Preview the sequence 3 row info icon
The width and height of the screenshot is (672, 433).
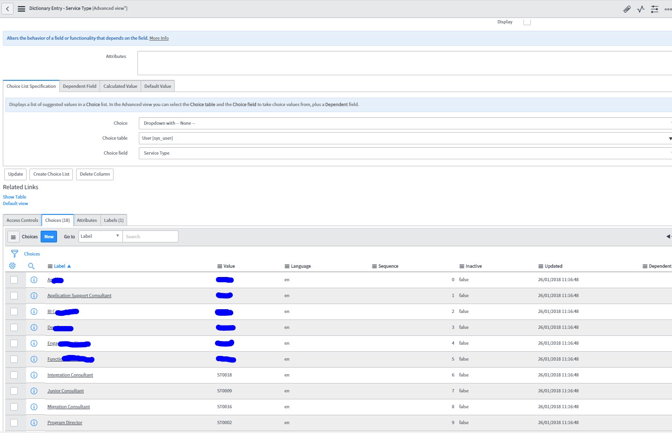34,327
